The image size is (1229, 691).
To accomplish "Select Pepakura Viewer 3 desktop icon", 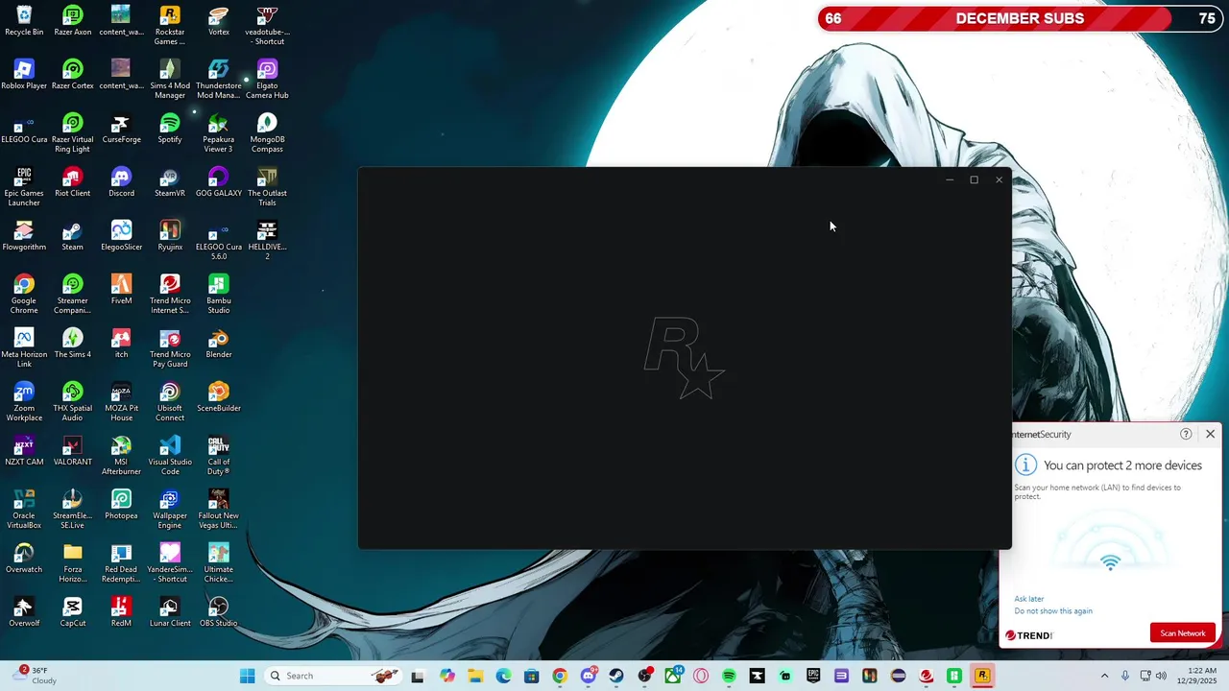I will 219,132.
